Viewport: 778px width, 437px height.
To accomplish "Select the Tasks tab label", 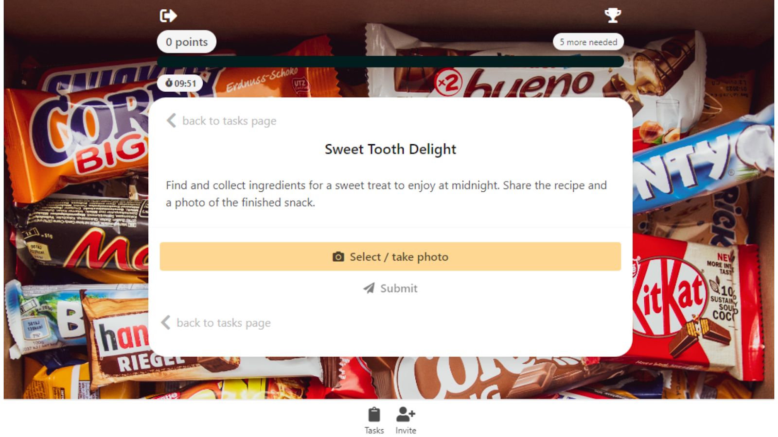I will (374, 431).
